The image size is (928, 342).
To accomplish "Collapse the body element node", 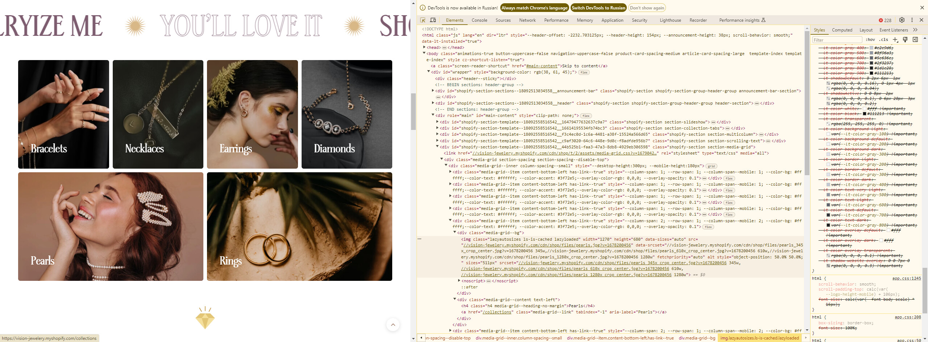I will [424, 54].
